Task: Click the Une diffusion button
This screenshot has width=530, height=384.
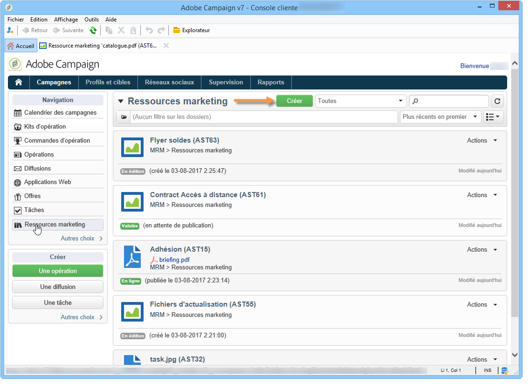Action: (58, 287)
